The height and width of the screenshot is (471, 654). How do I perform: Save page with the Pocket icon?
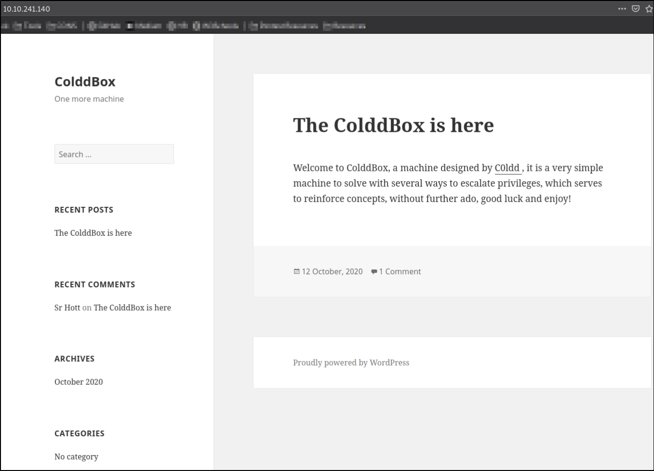[x=636, y=9]
